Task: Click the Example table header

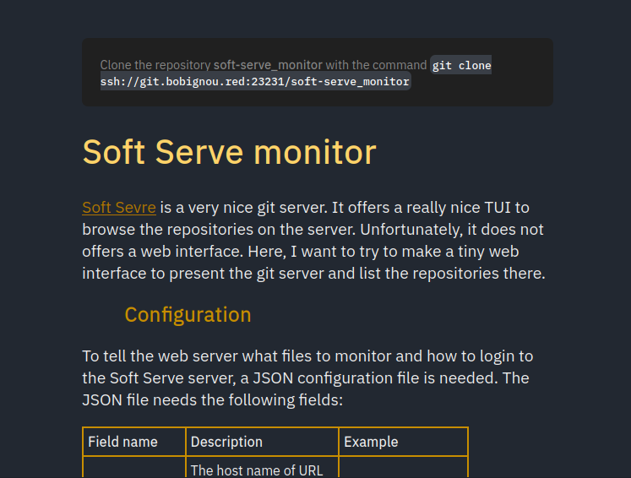Action: coord(403,442)
